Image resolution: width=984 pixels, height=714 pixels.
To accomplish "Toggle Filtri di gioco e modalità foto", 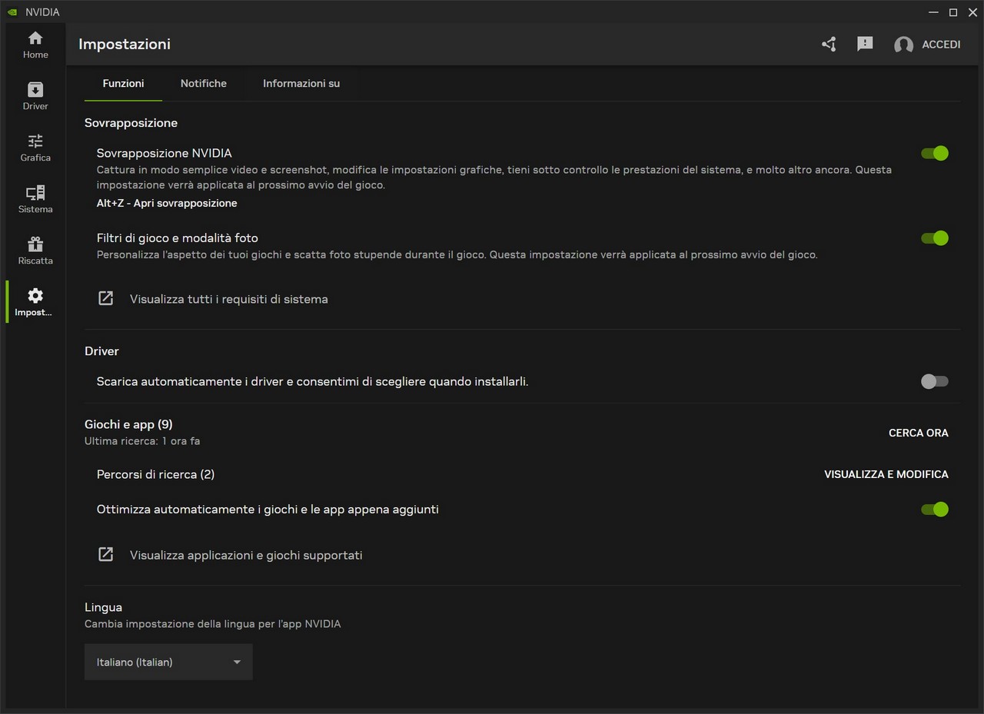I will pos(935,238).
